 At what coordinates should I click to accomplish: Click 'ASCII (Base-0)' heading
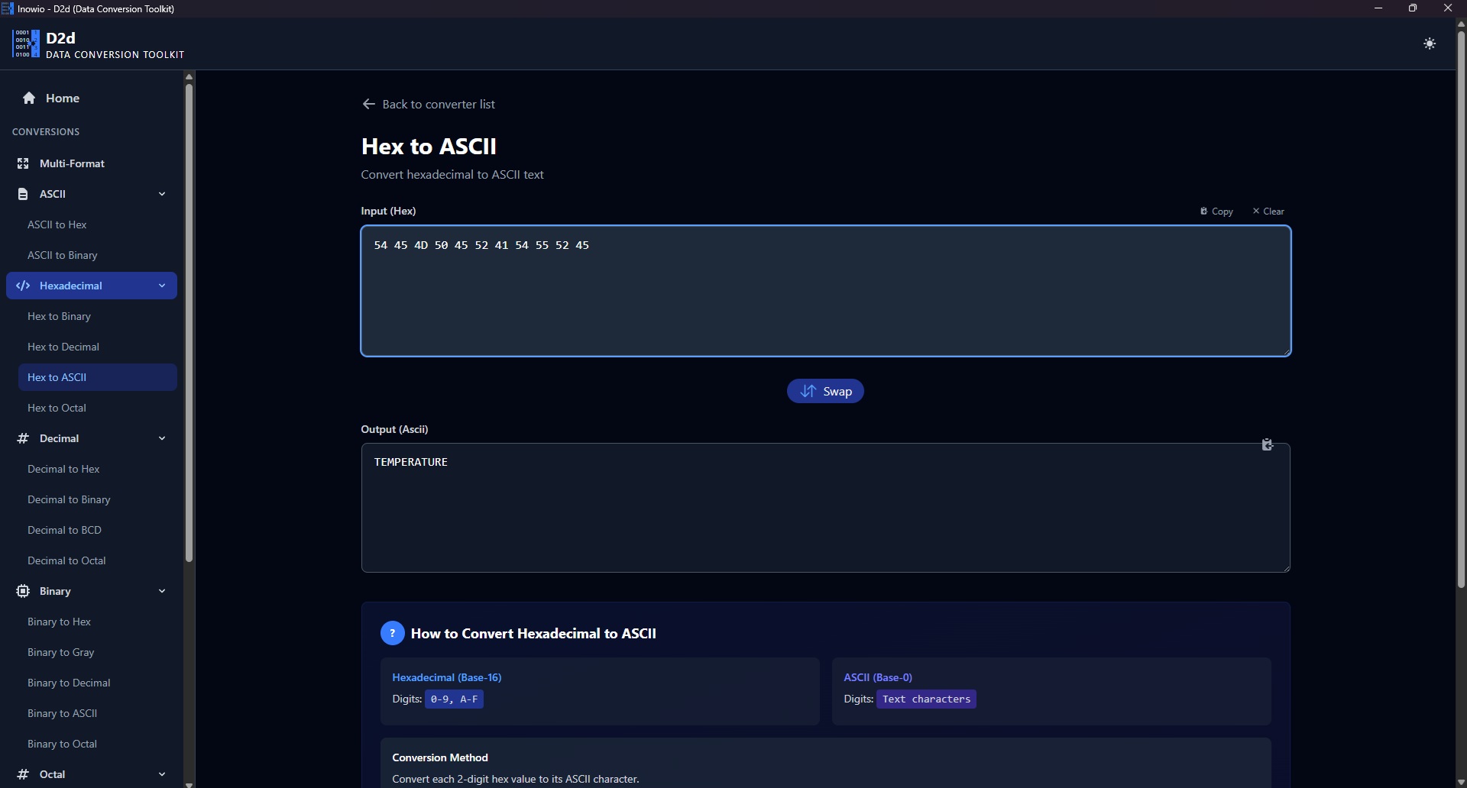point(878,677)
